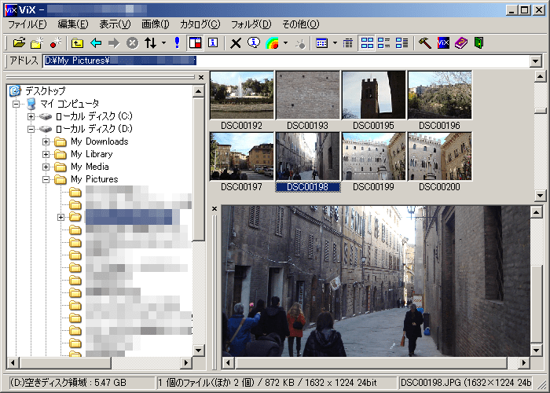Click the blue exclamation mark icon
550x393 pixels.
177,43
